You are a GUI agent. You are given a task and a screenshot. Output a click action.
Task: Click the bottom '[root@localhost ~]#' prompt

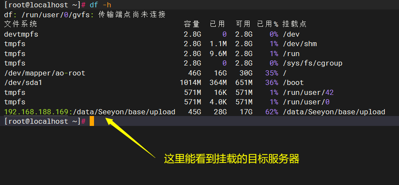tap(45, 121)
